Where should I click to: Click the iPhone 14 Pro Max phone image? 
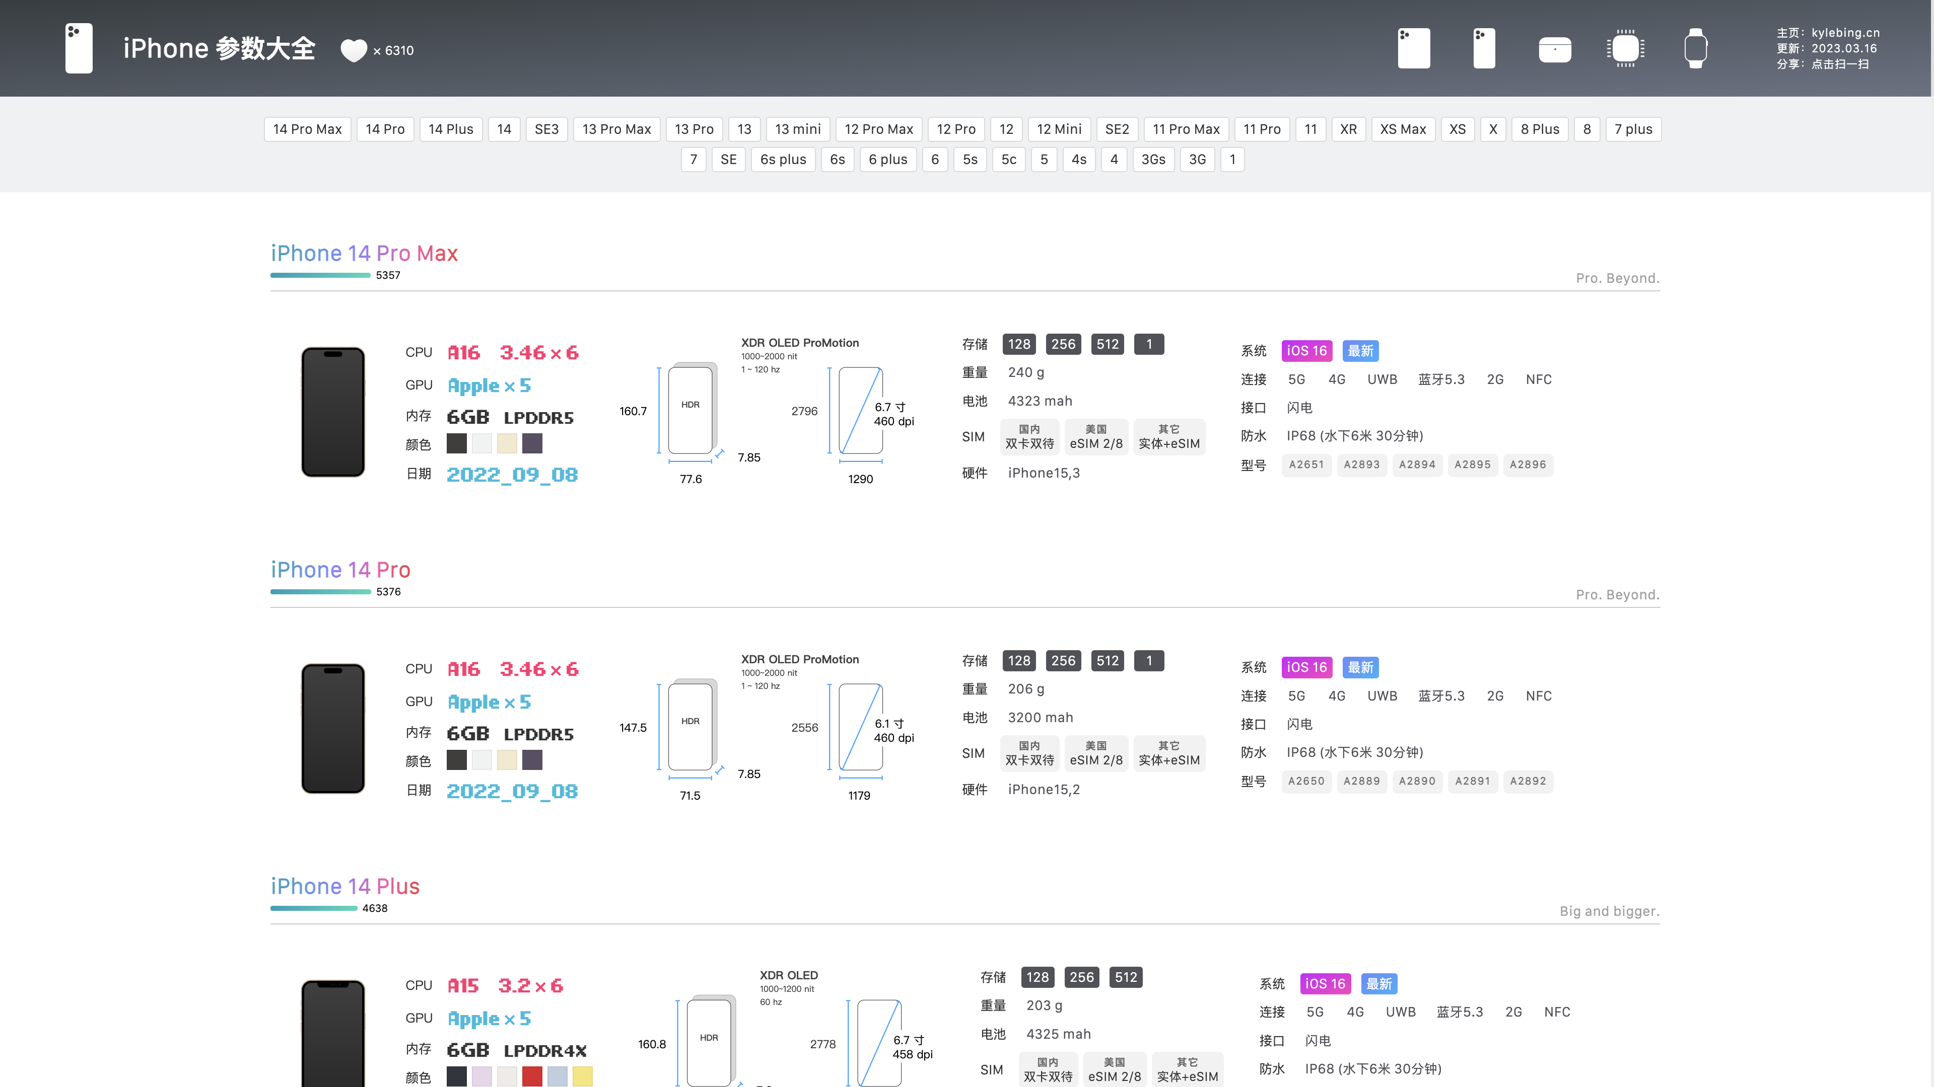(332, 412)
